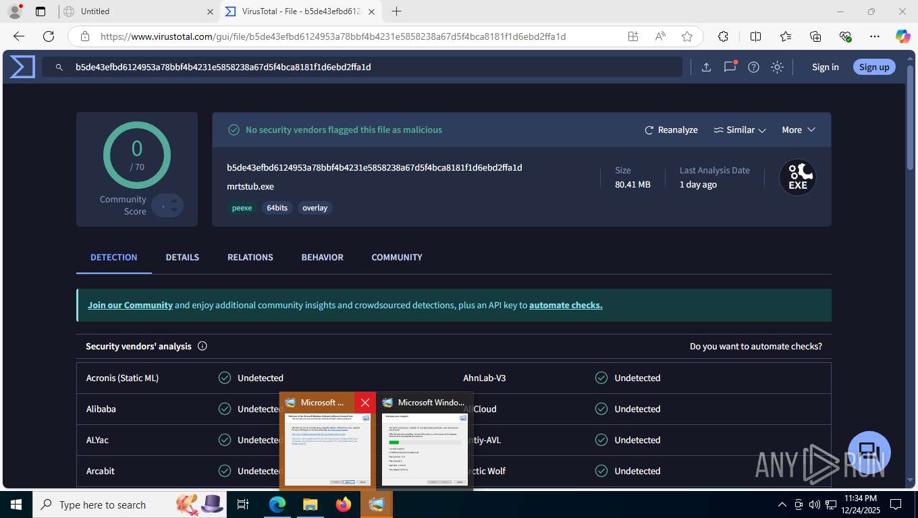Open Microsoft Edge taskbar icon
This screenshot has height=518, width=918.
[277, 505]
